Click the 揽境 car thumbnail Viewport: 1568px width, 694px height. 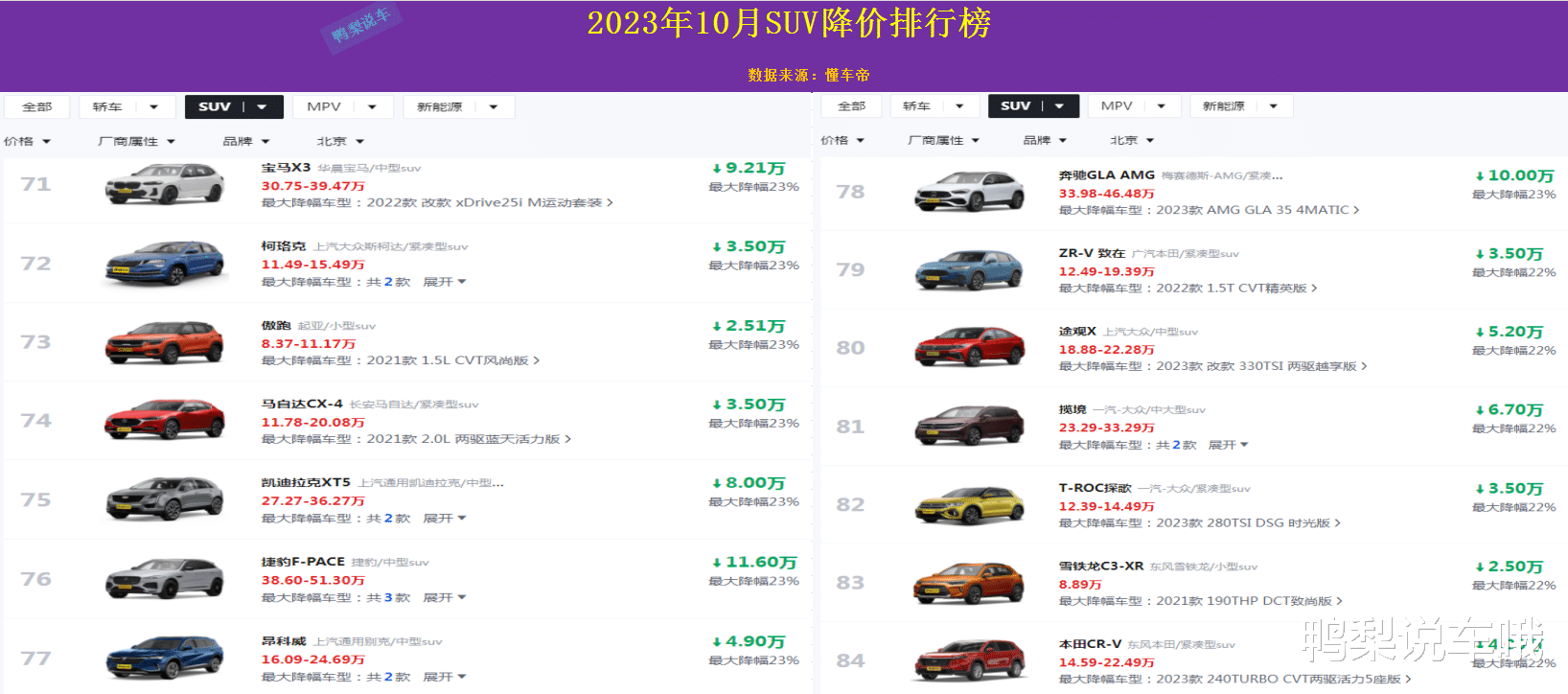970,427
